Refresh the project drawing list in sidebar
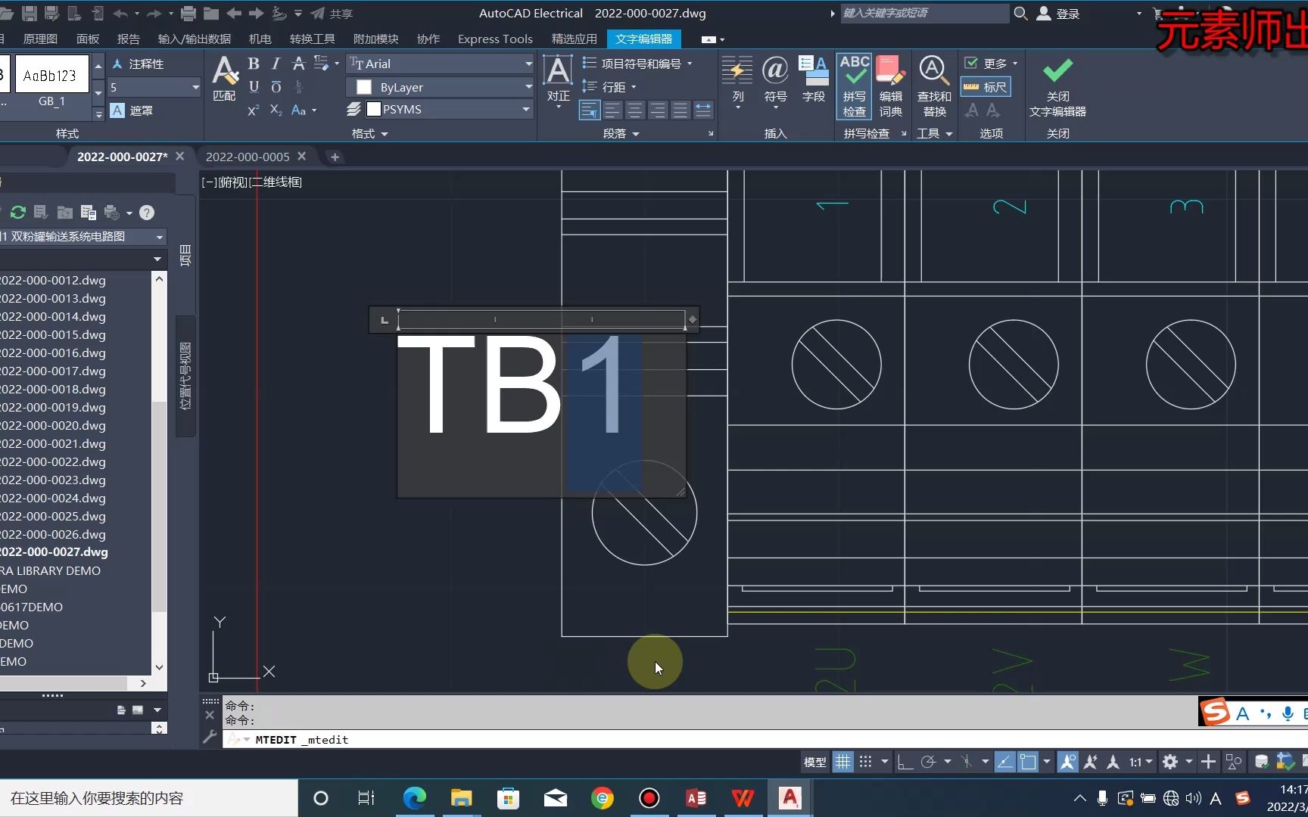1308x817 pixels. coord(17,213)
